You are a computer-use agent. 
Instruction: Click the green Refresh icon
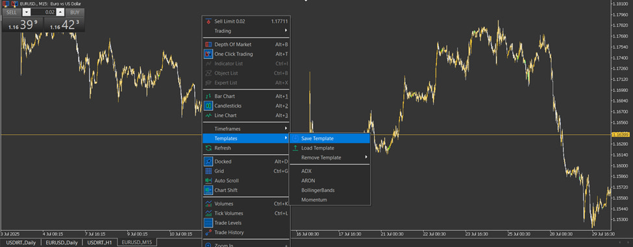point(208,148)
